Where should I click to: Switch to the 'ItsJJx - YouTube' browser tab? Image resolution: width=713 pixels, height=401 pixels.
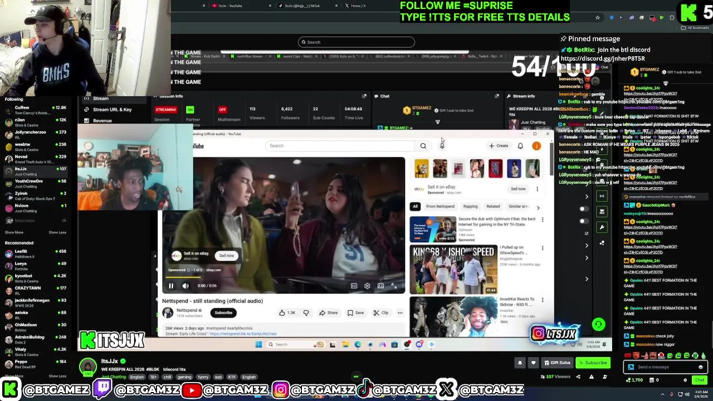230,6
